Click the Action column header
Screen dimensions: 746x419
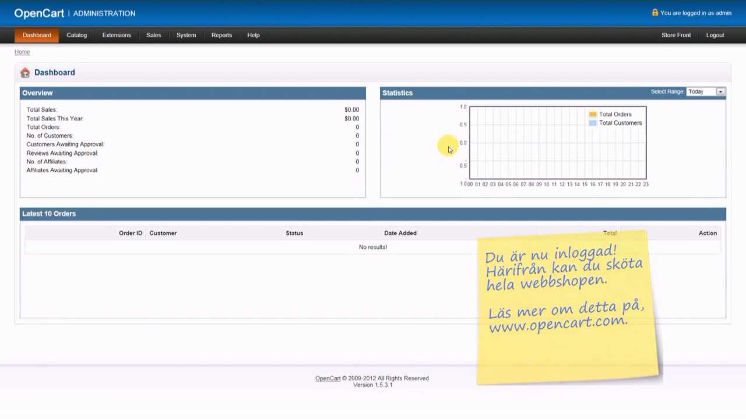[708, 233]
